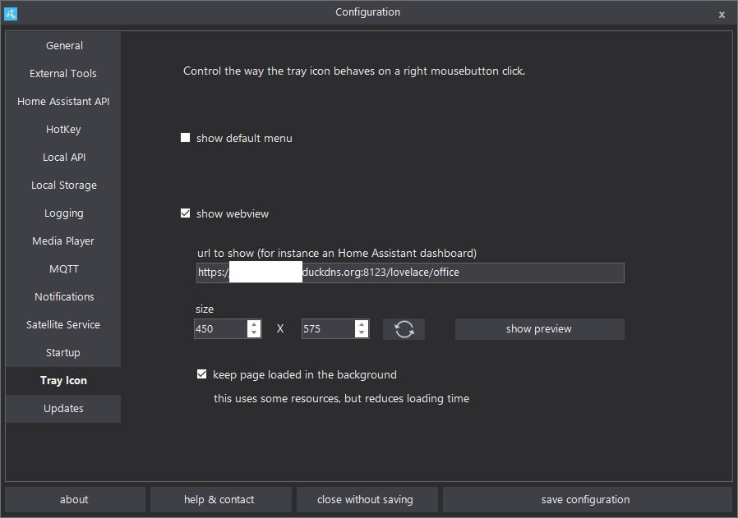Click the refresh size icon button
Image resolution: width=738 pixels, height=518 pixels.
(x=404, y=329)
